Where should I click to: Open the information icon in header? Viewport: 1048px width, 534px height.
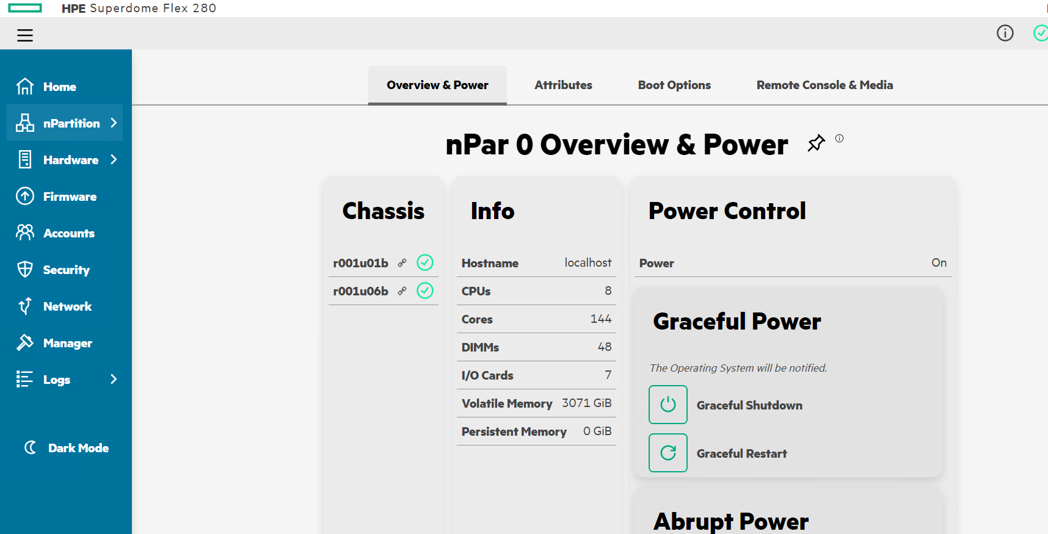[1005, 33]
